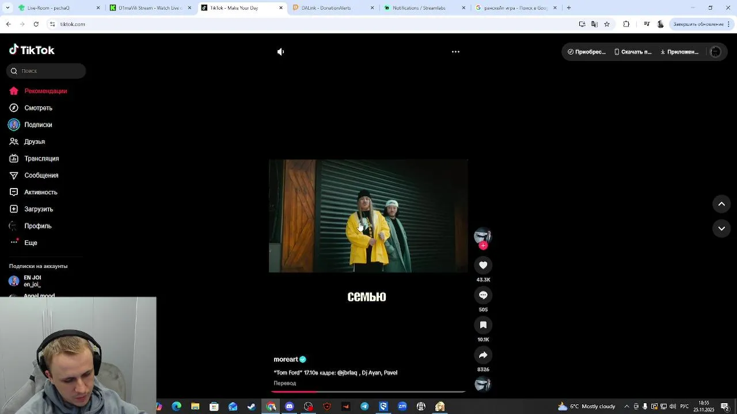Screen dimensions: 737x414
Task: Open the browser extensions puzzle icon
Action: pyautogui.click(x=626, y=24)
